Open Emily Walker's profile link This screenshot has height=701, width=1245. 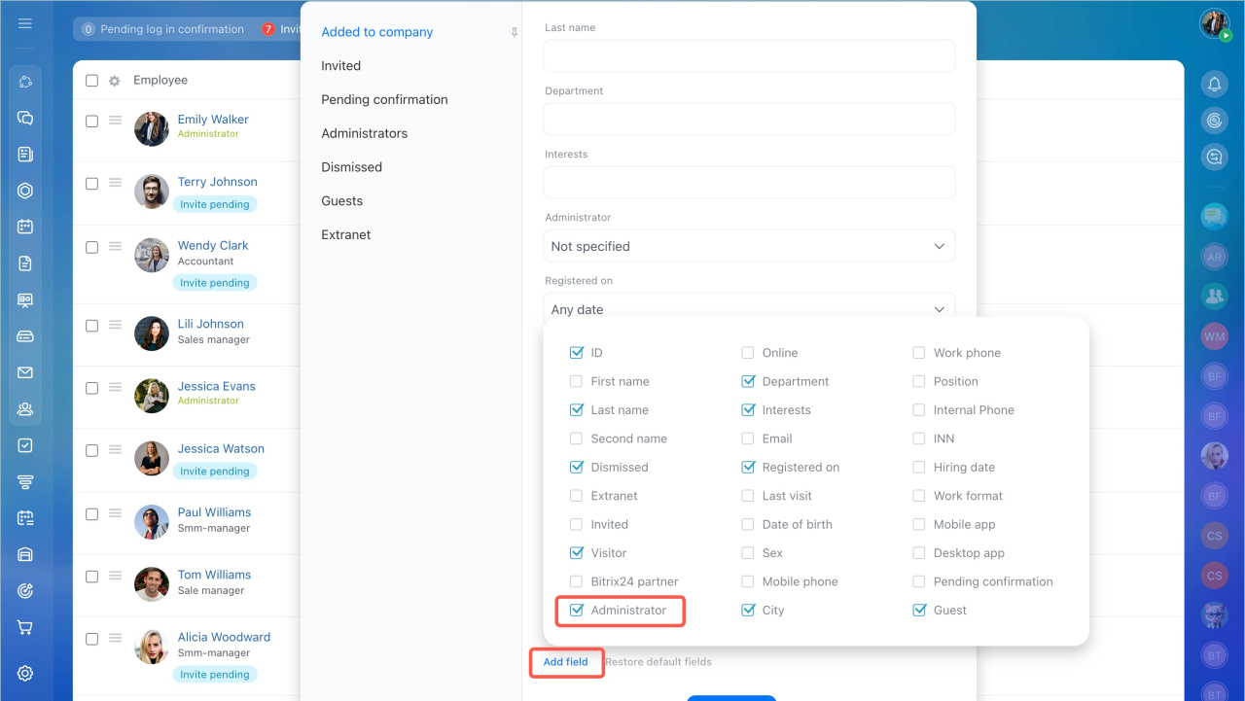tap(213, 120)
